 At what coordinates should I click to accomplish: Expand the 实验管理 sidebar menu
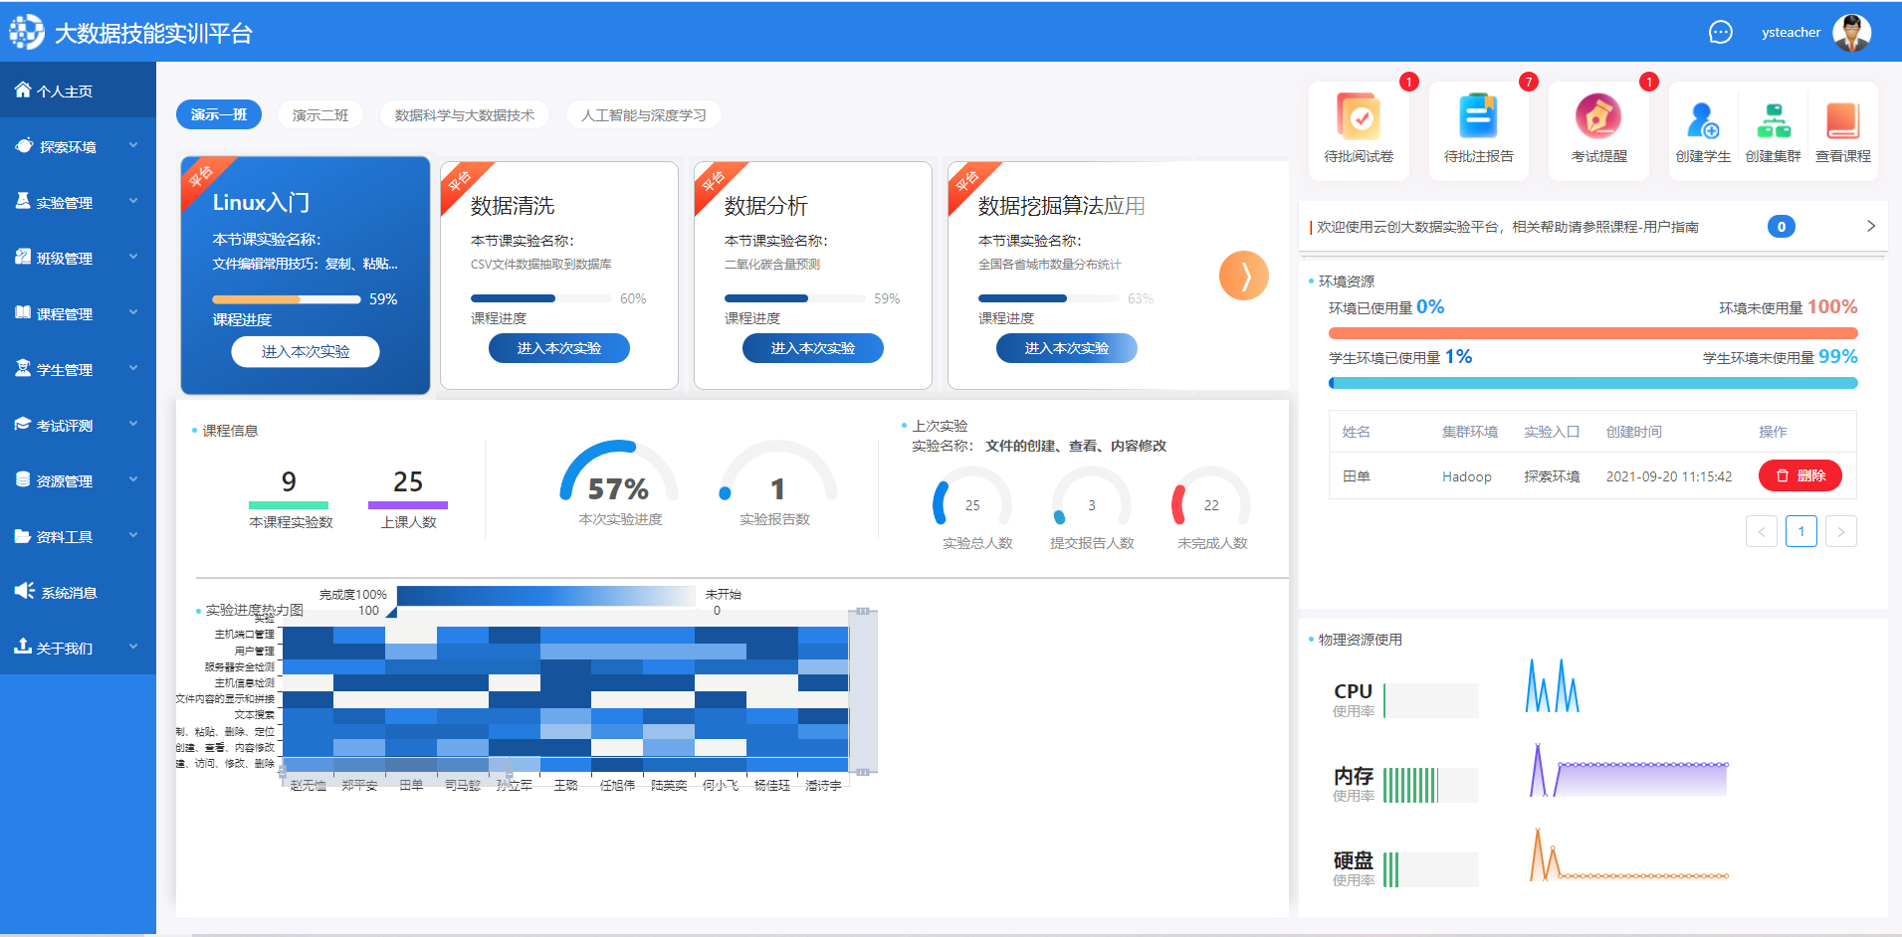[78, 202]
